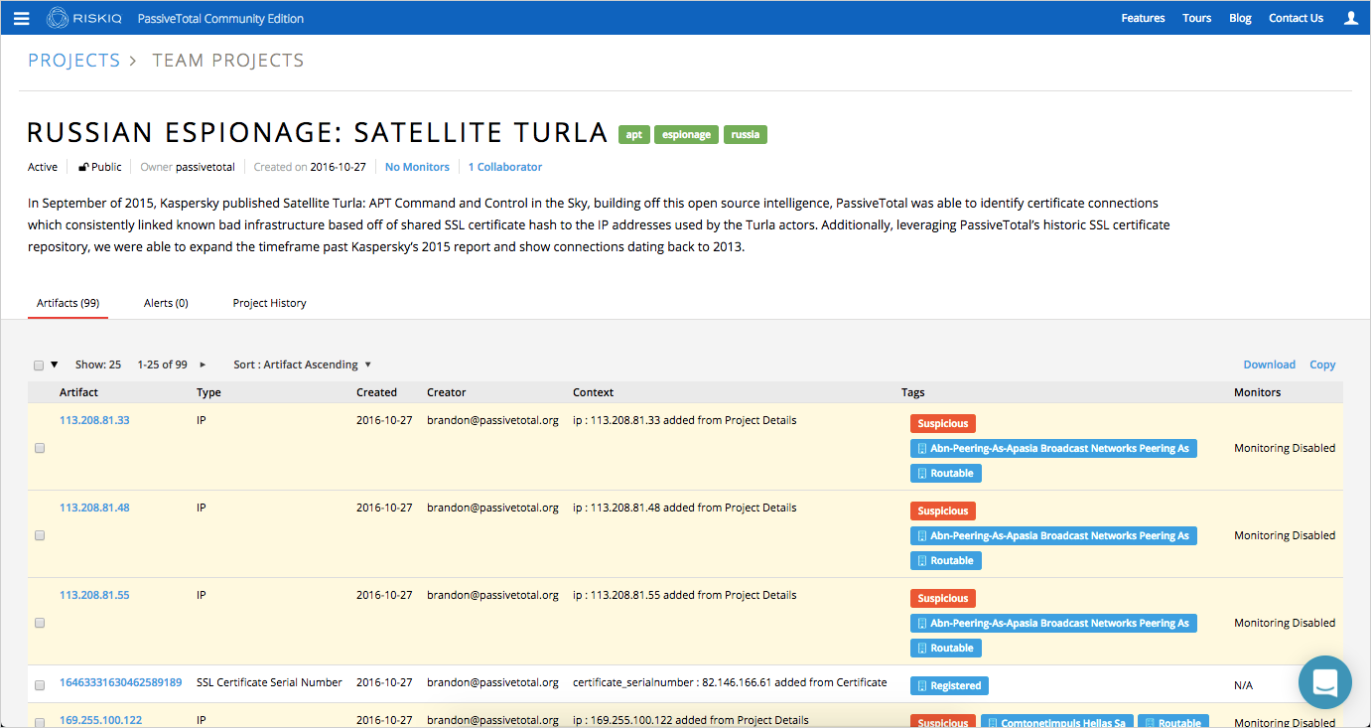1371x728 pixels.
Task: Click Suspicious tag for 113.208.81.55
Action: (x=943, y=598)
